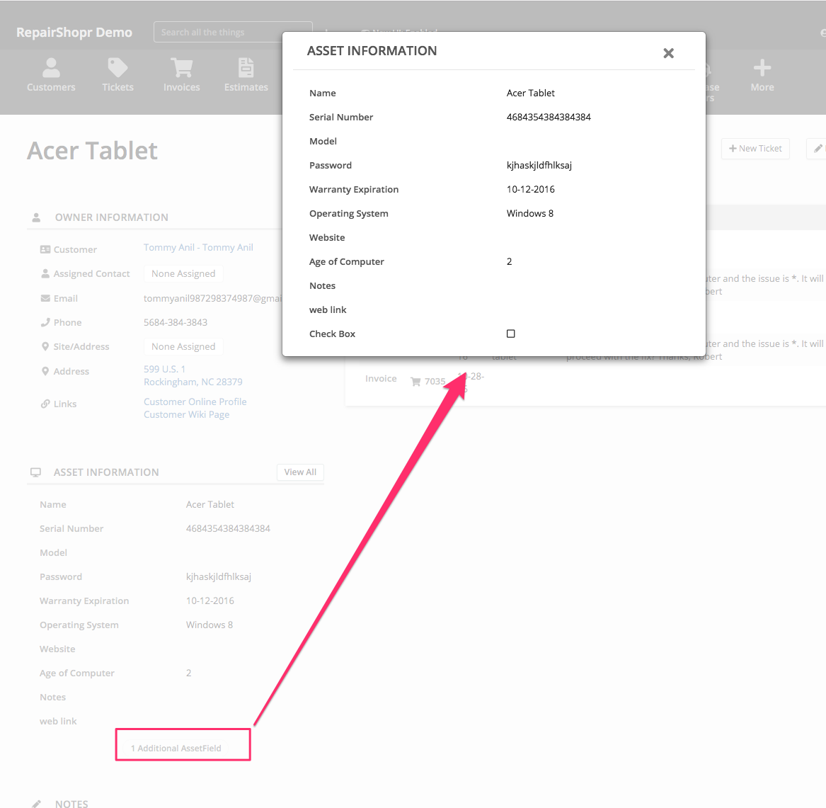The width and height of the screenshot is (826, 808).
Task: Click the pencil edit icon button
Action: point(818,149)
